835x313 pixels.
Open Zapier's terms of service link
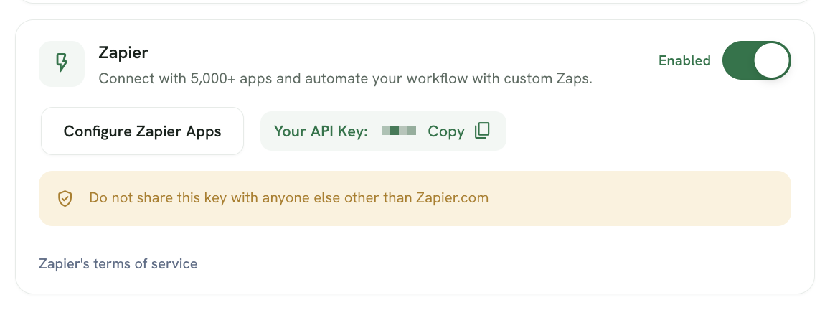[x=118, y=263]
